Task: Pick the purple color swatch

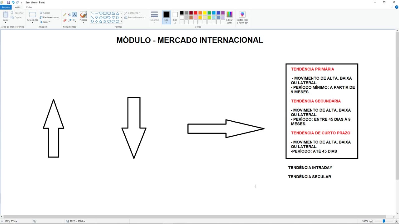Action: coord(223,13)
